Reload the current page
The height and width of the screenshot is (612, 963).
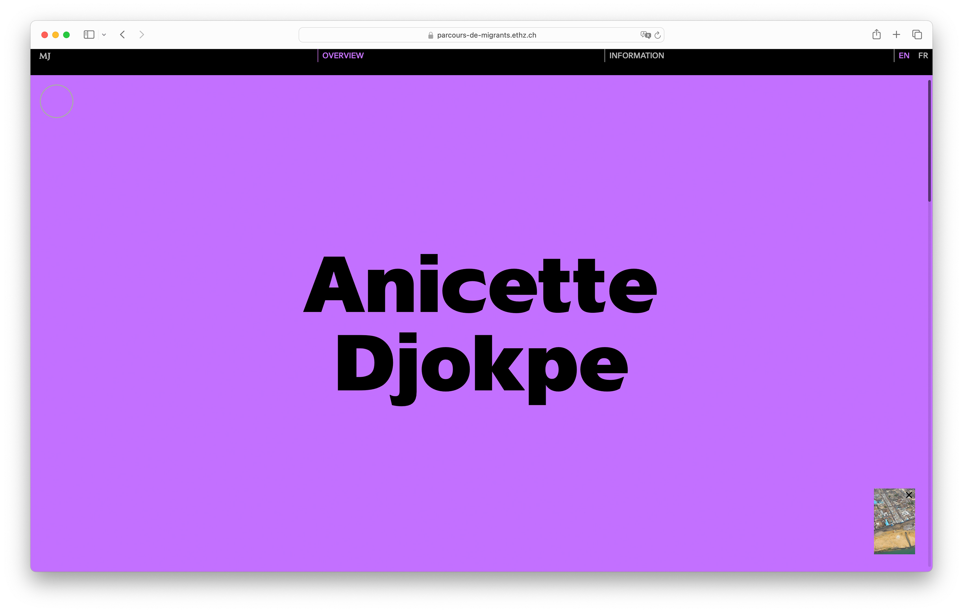(657, 35)
